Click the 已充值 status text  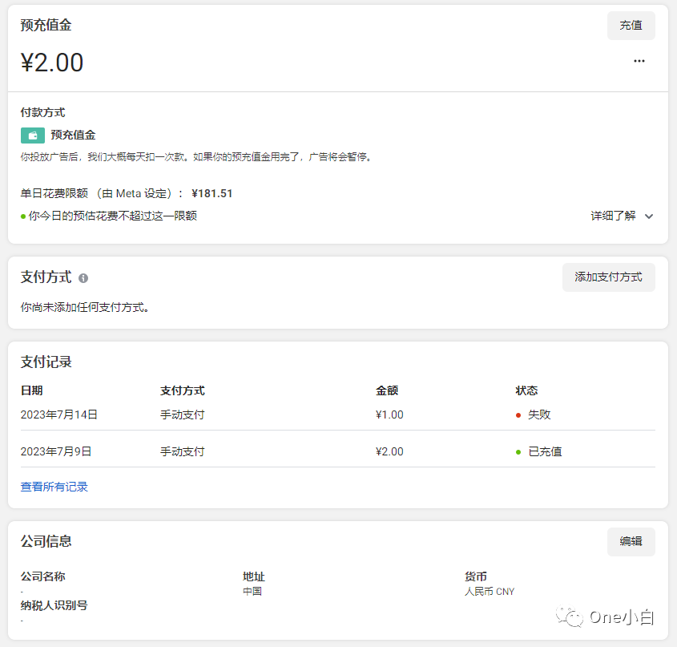click(545, 451)
